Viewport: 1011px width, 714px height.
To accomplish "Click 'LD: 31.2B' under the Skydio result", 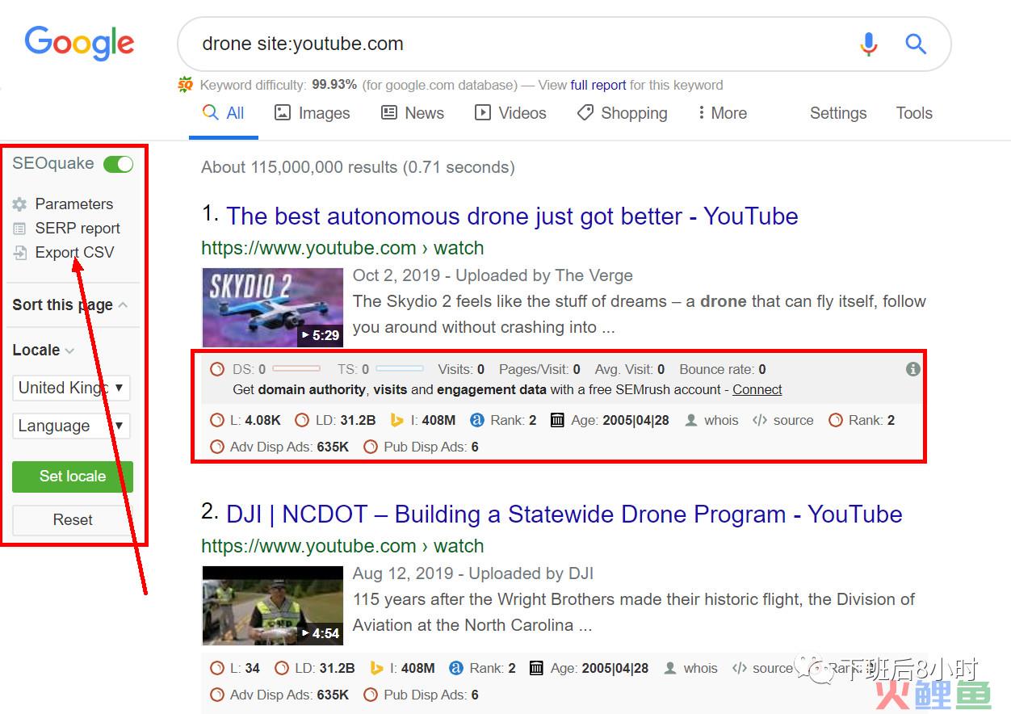I will coord(335,420).
